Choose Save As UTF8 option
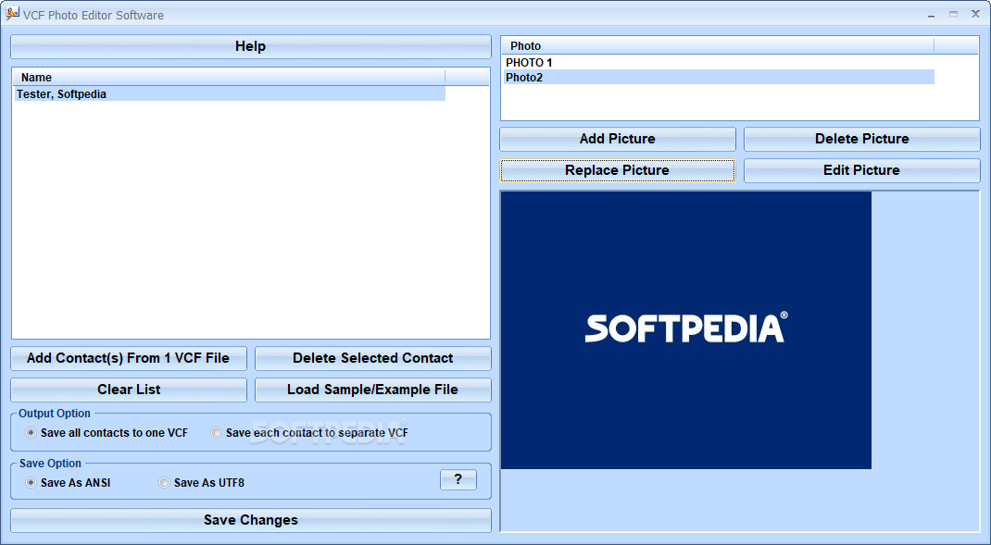This screenshot has height=545, width=991. 202,482
